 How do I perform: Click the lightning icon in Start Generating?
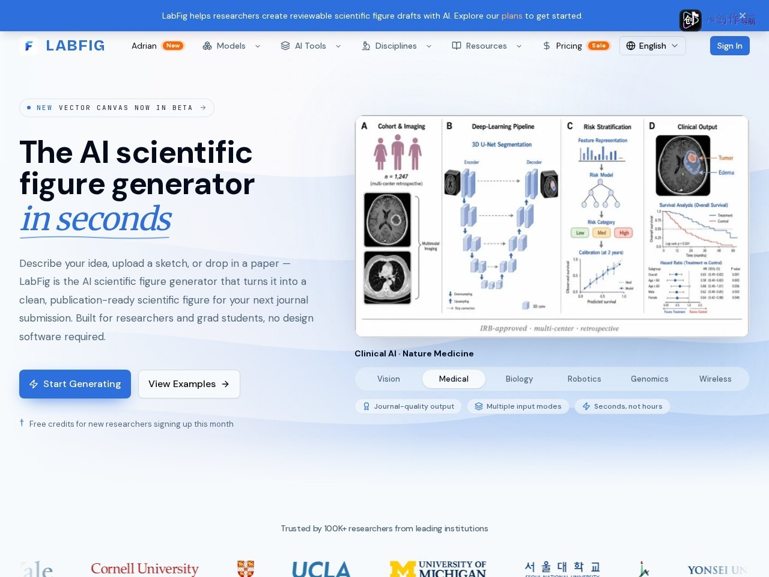point(34,384)
